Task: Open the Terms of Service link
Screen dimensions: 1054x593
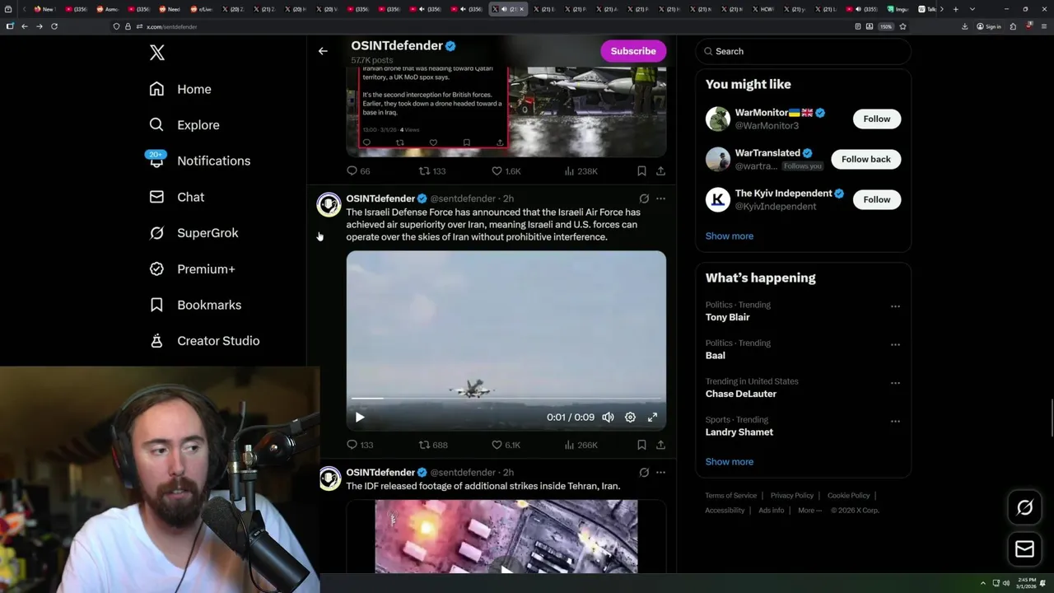Action: (730, 496)
